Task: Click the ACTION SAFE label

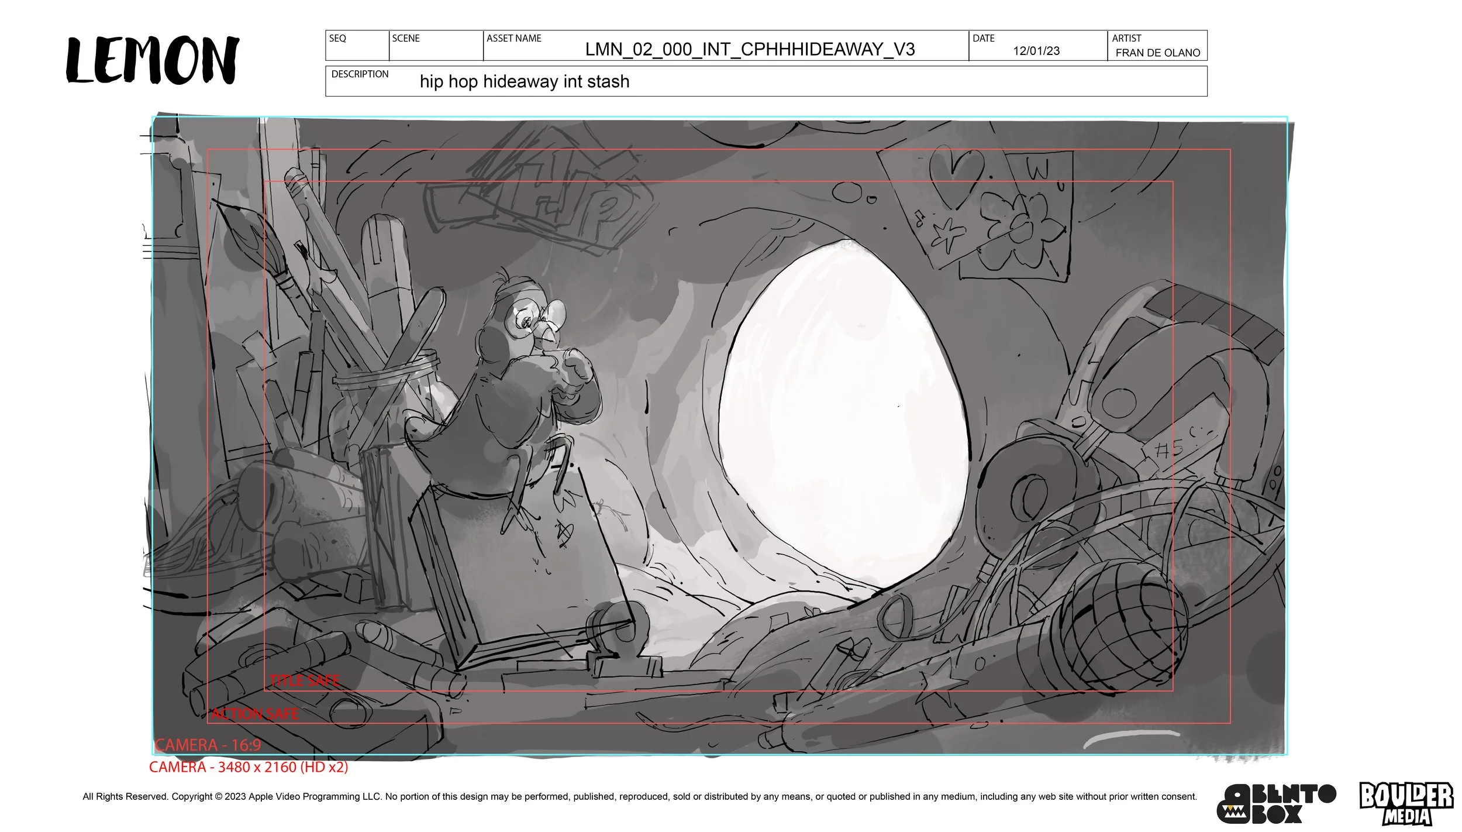Action: (x=255, y=714)
